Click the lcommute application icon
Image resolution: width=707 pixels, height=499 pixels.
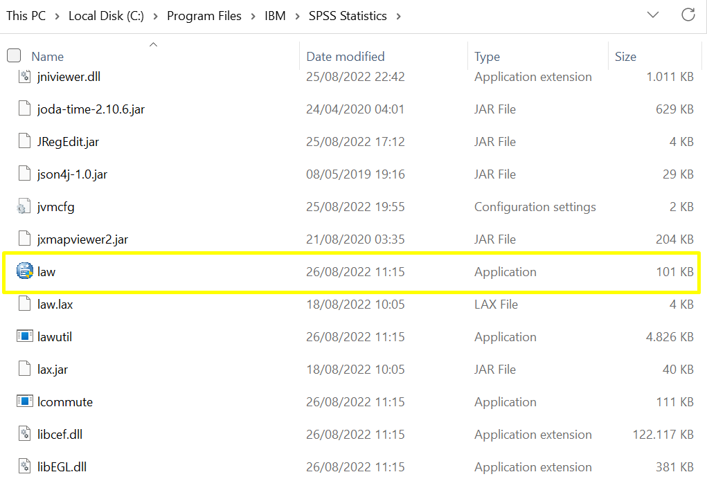click(25, 402)
